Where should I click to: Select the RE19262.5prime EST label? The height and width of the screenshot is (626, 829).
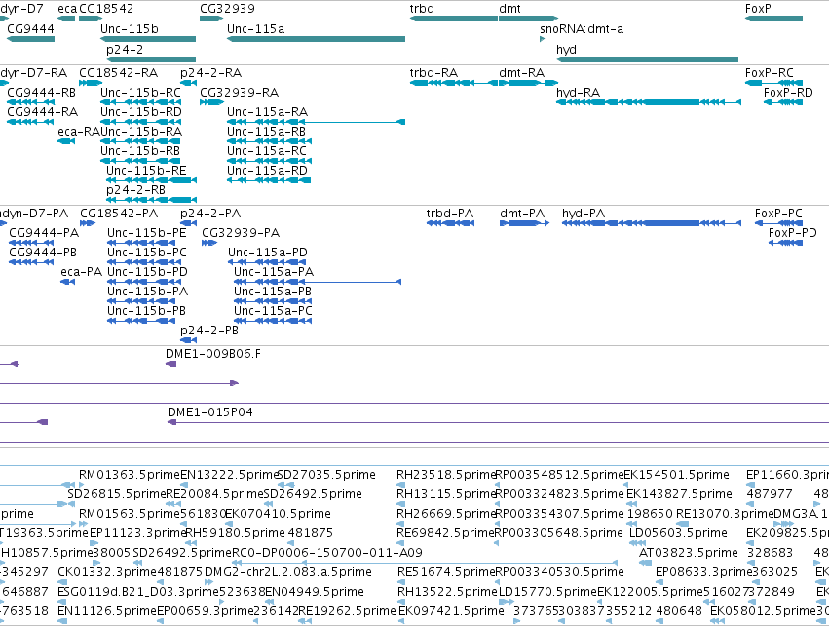(347, 611)
